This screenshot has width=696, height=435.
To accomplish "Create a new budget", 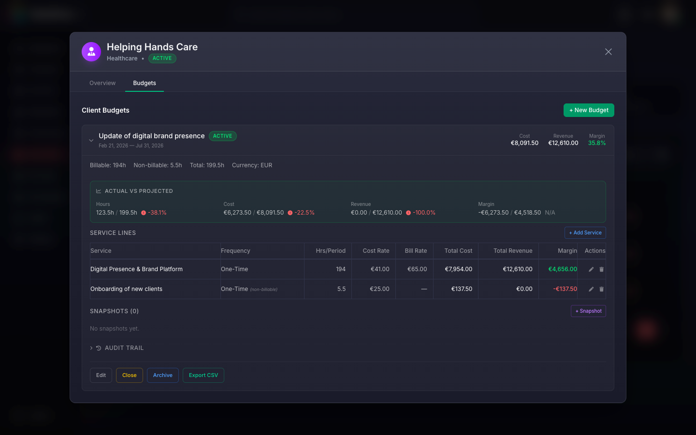I will coord(589,110).
